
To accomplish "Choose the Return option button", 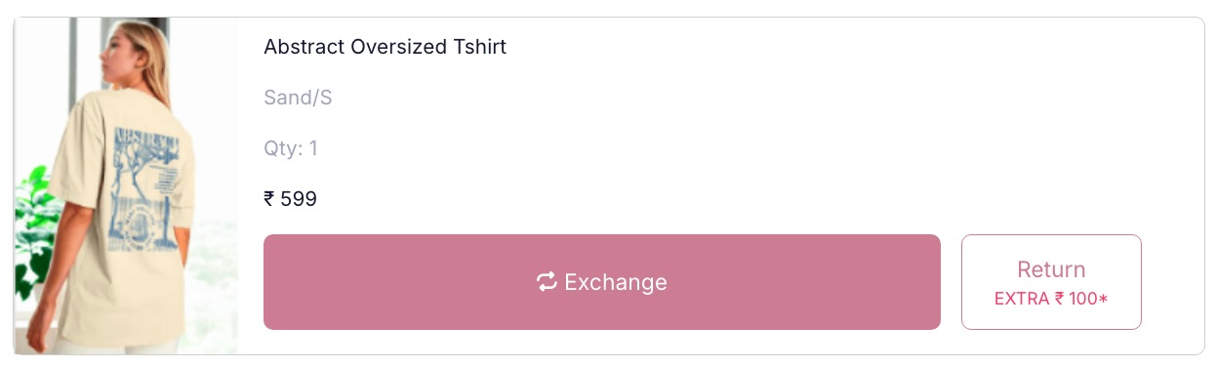I will 1051,282.
